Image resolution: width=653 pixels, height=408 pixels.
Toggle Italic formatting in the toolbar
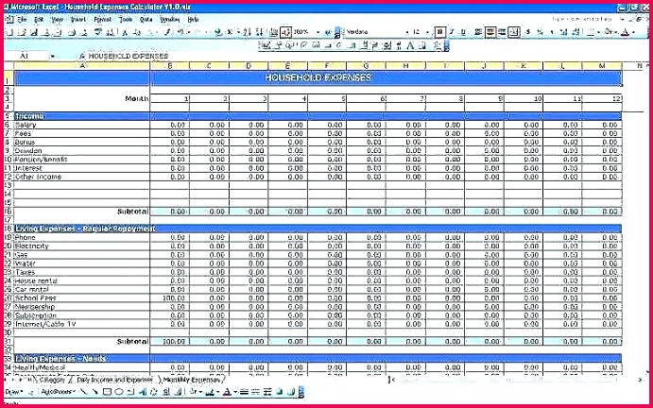tap(453, 31)
